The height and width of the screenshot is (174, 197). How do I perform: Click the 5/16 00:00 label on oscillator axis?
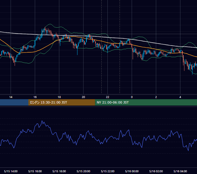click(x=132, y=171)
